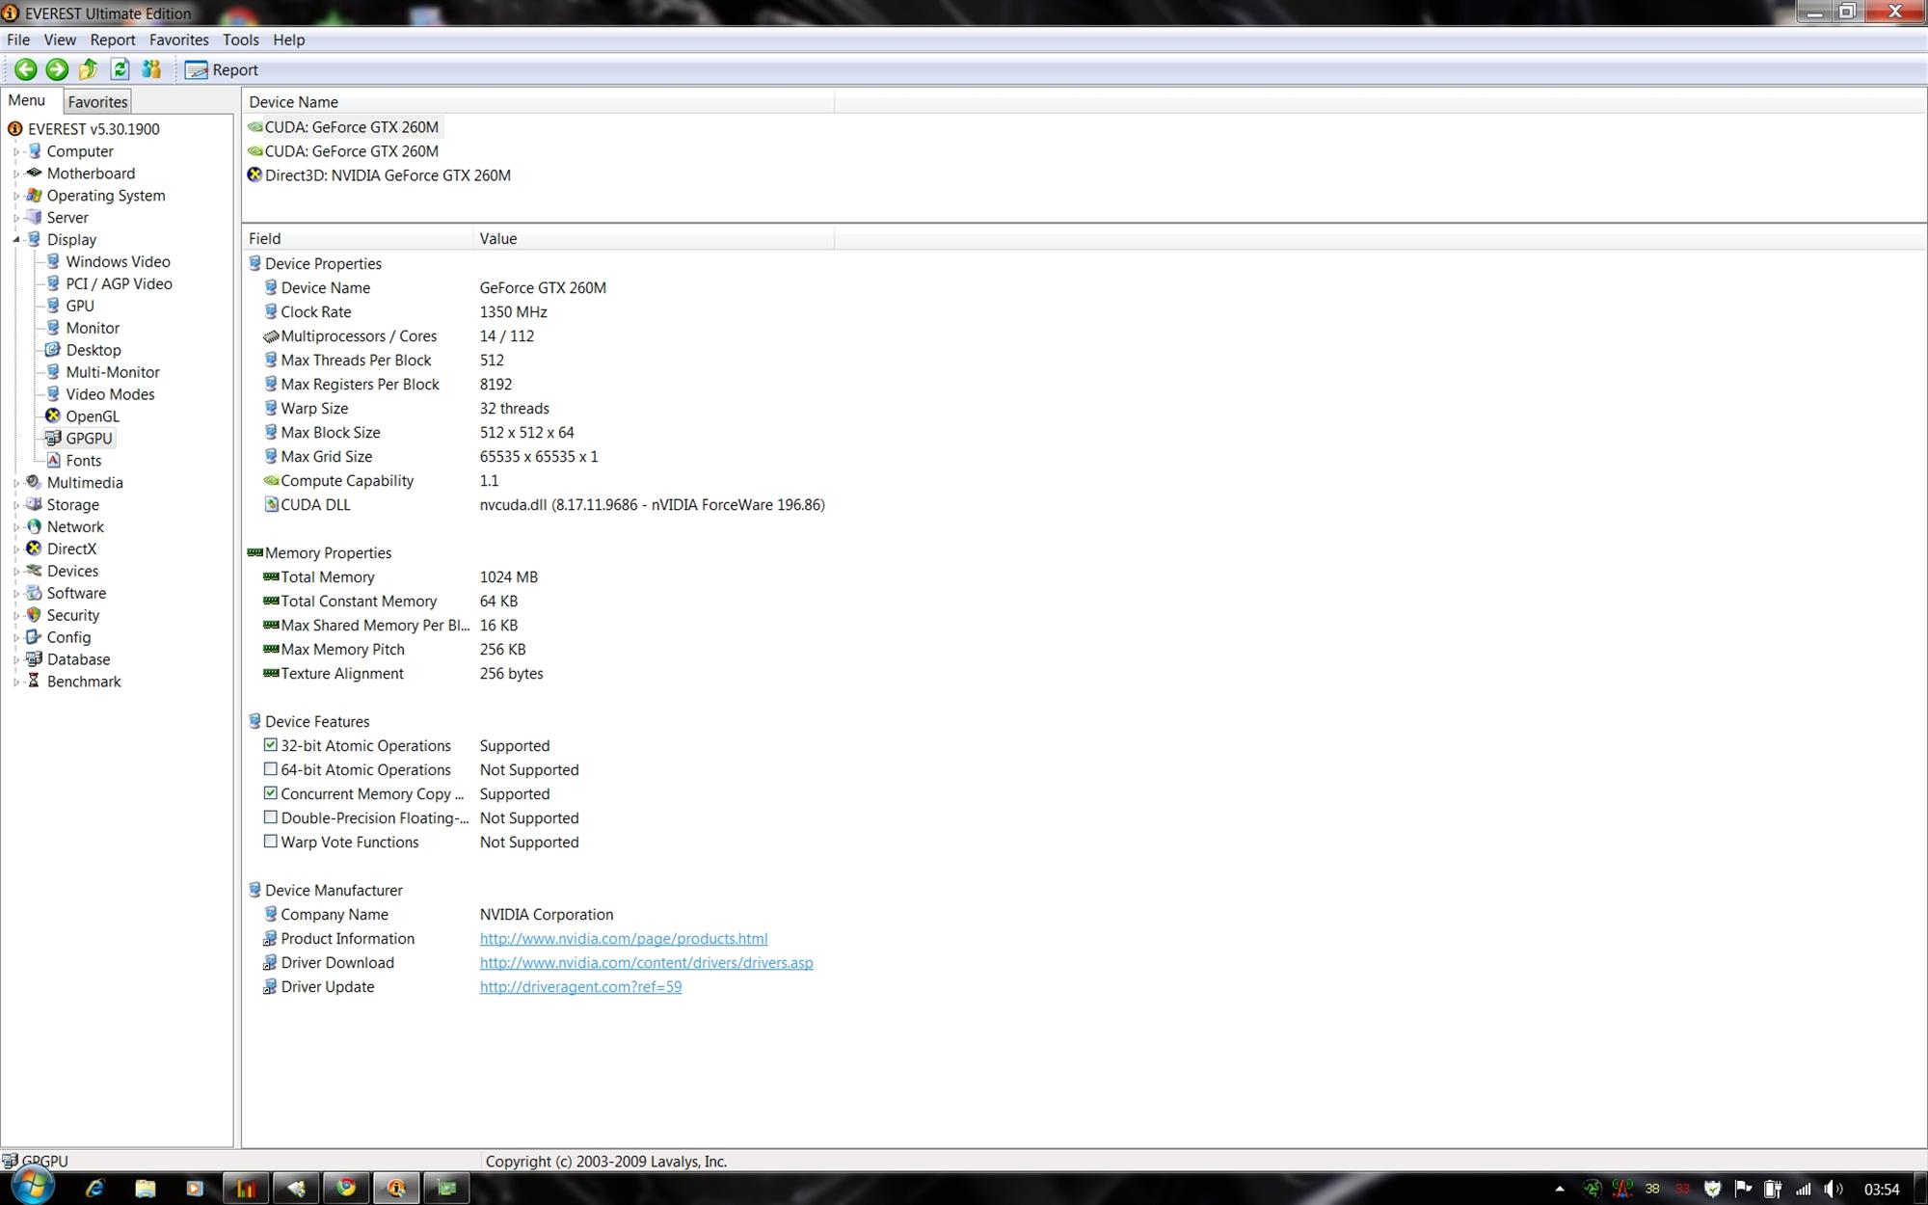1928x1205 pixels.
Task: Expand the Storage tree node
Action: pyautogui.click(x=16, y=505)
